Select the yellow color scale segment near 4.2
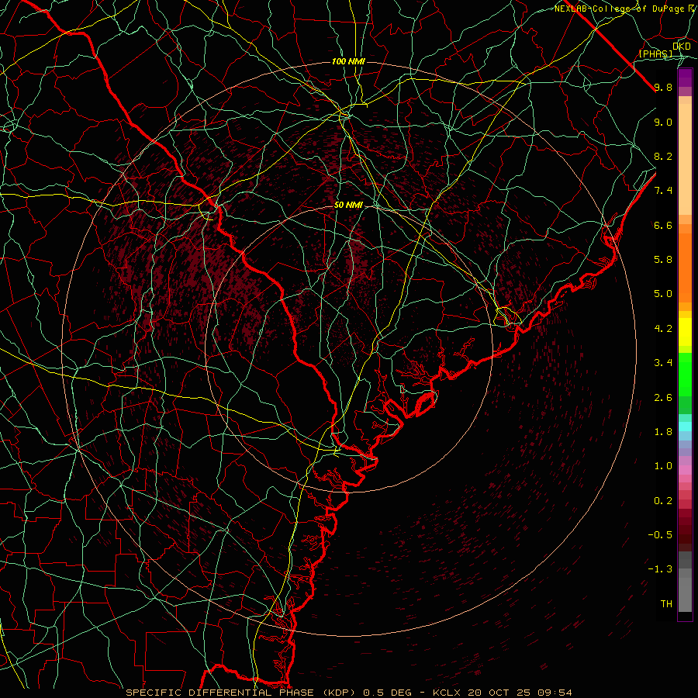 pyautogui.click(x=685, y=332)
